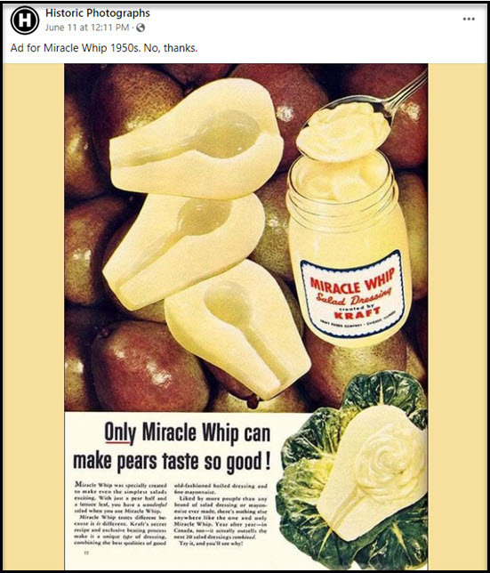490x573 pixels.
Task: Select the caption text about Miracle Whip 1950s
Action: coord(104,48)
